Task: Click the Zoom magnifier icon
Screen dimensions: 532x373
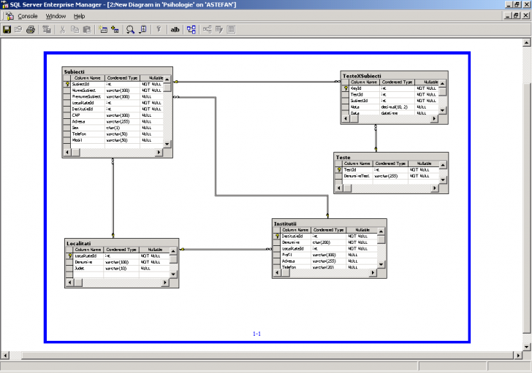Action: pyautogui.click(x=130, y=30)
